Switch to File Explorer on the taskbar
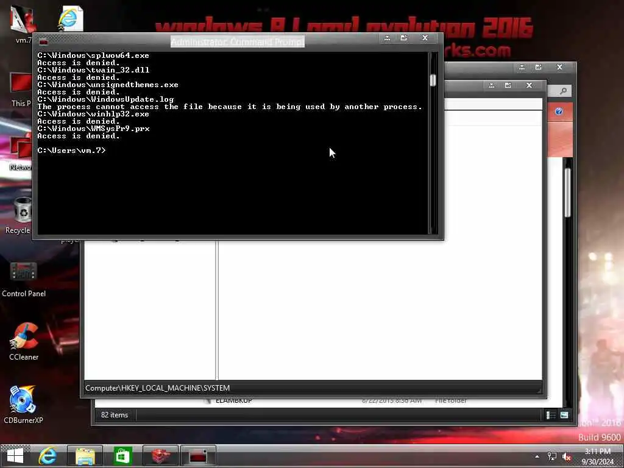Image resolution: width=624 pixels, height=468 pixels. [85, 456]
